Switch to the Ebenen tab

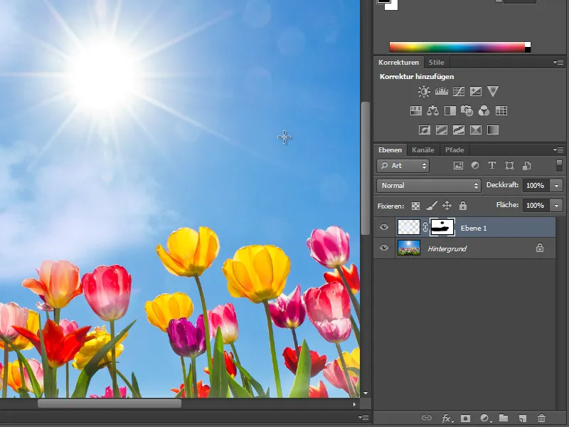pyautogui.click(x=390, y=149)
